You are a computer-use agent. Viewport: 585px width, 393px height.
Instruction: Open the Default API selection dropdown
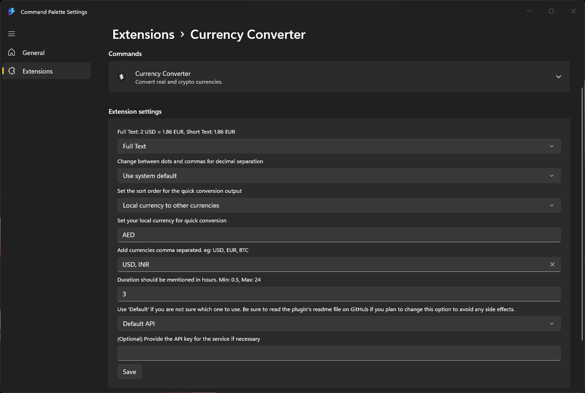[x=339, y=323]
